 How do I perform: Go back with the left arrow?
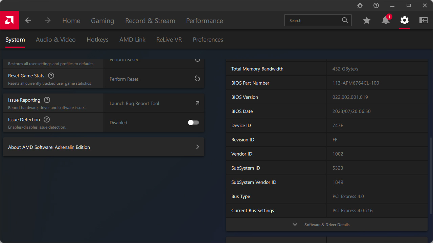point(28,21)
